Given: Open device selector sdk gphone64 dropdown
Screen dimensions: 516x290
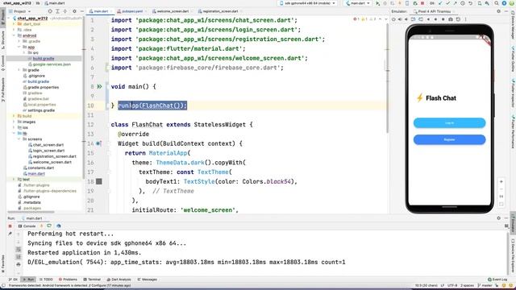Looking at the screenshot, I should [307, 3].
